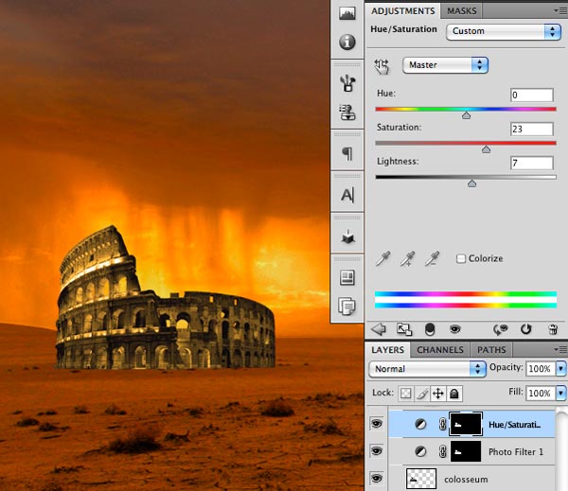Select Photo Filter 1 mask thumbnail
Image resolution: width=568 pixels, height=491 pixels.
(x=466, y=451)
